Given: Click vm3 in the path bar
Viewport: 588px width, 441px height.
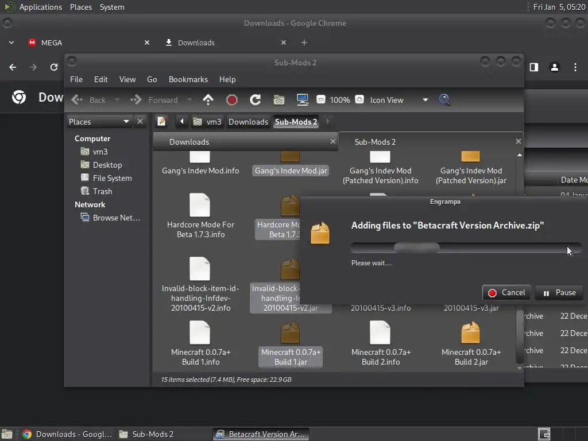Looking at the screenshot, I should pyautogui.click(x=207, y=122).
